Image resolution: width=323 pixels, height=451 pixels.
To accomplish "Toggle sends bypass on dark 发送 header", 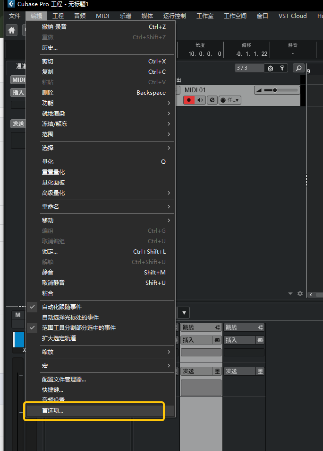I will (260, 371).
